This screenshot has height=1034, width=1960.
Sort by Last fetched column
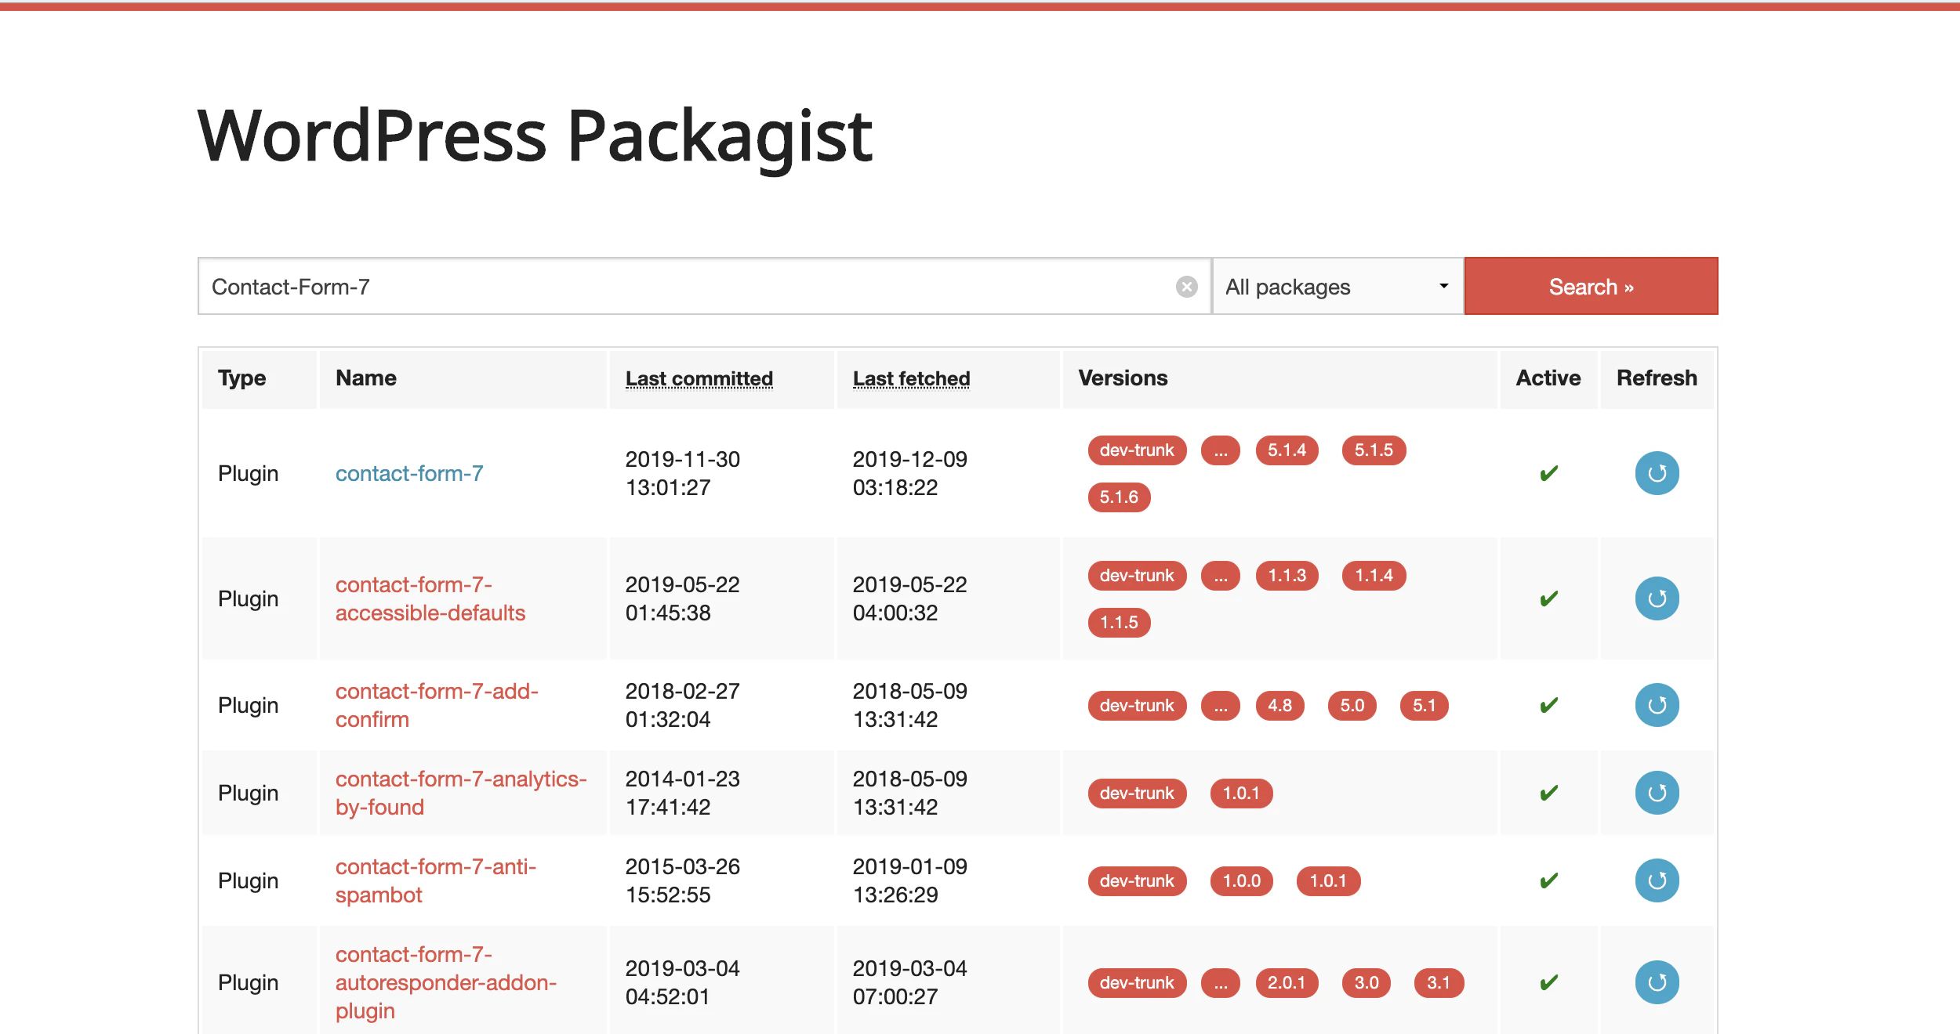click(x=911, y=378)
